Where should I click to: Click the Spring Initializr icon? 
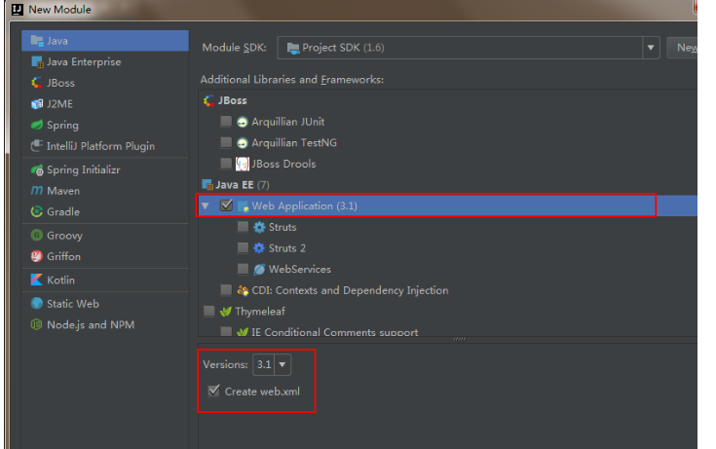tap(37, 169)
